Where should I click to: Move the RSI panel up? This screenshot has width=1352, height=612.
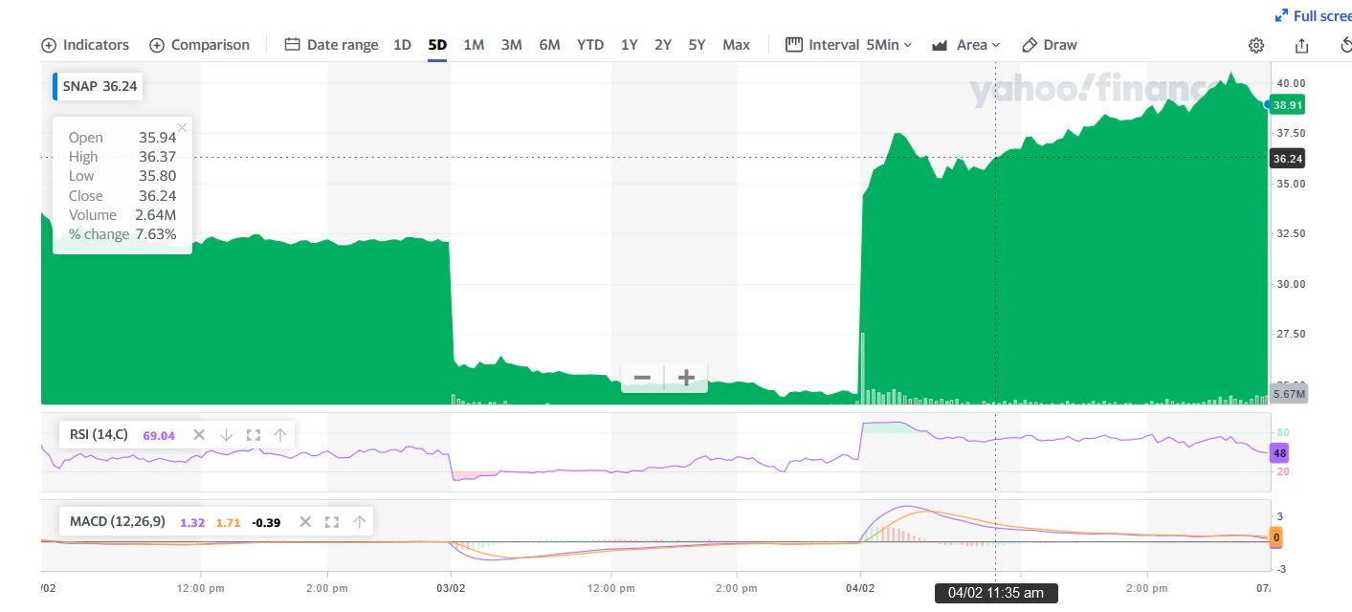(x=279, y=435)
